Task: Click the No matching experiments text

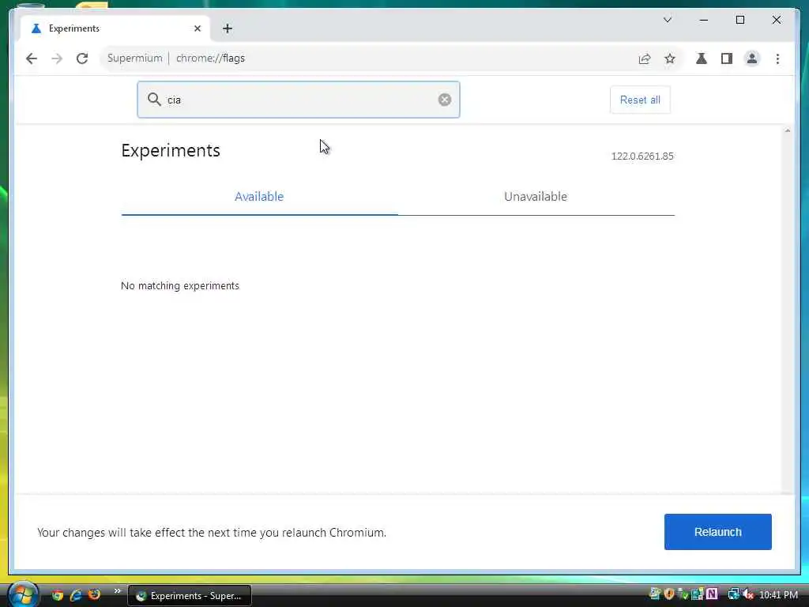Action: (180, 286)
